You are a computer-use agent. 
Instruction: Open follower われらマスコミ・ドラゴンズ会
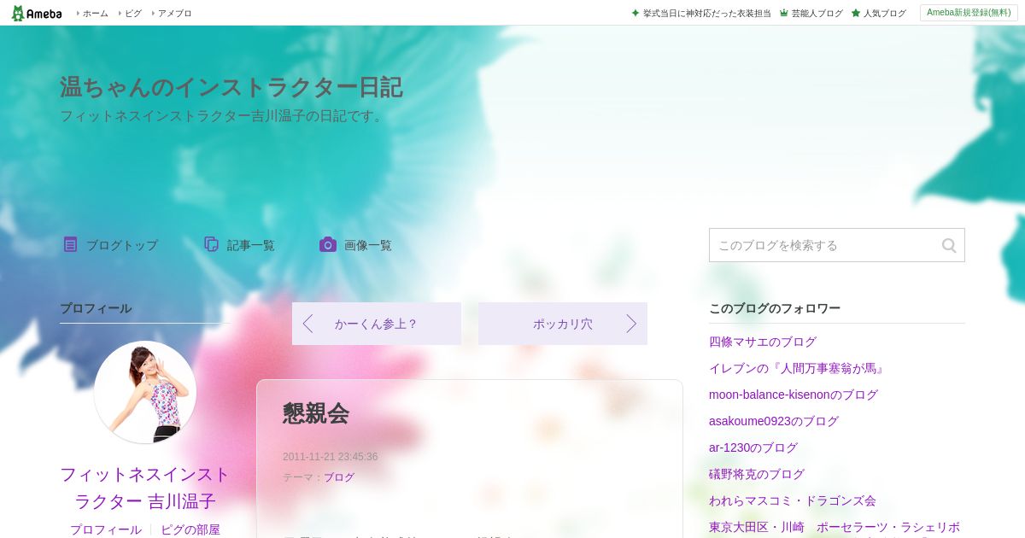point(793,500)
